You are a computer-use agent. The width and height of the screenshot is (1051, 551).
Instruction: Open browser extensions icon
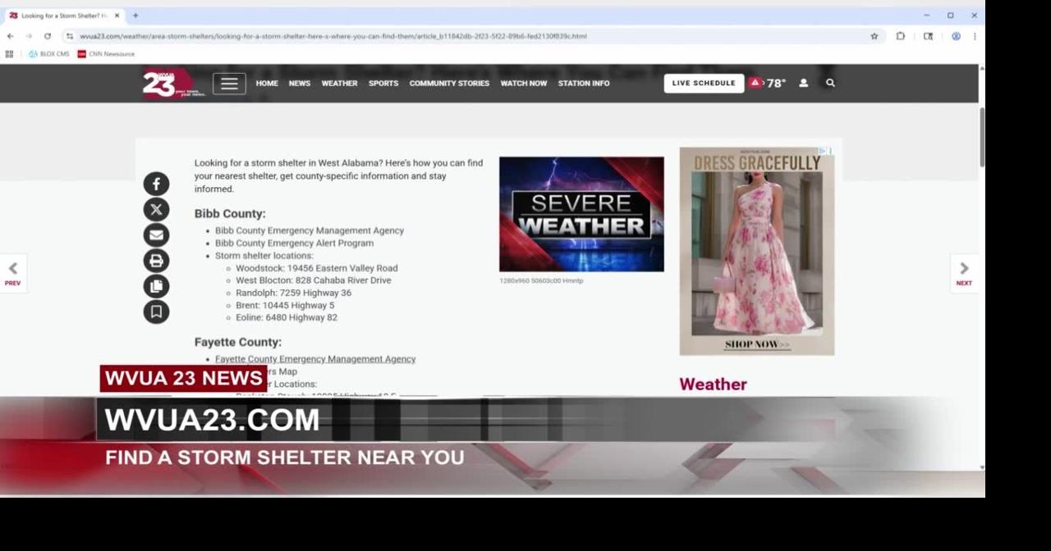[x=901, y=36]
